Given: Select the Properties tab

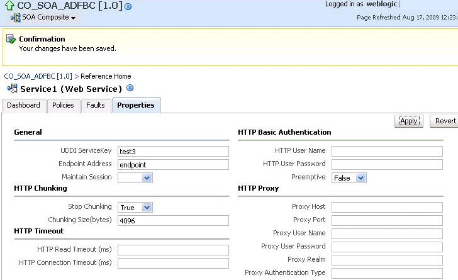Looking at the screenshot, I should 136,105.
